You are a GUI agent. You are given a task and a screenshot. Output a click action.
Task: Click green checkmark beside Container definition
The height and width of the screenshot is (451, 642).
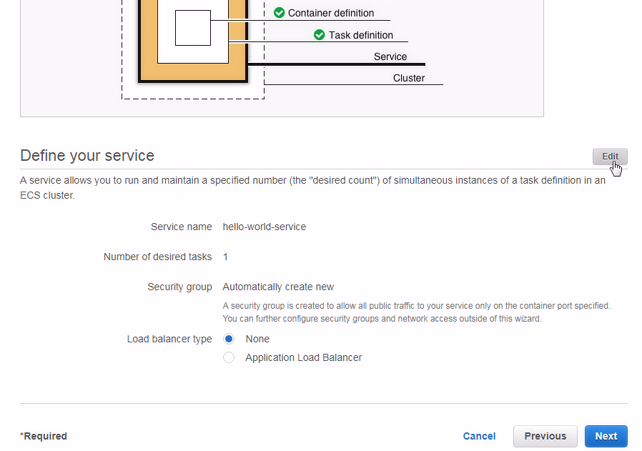(280, 13)
